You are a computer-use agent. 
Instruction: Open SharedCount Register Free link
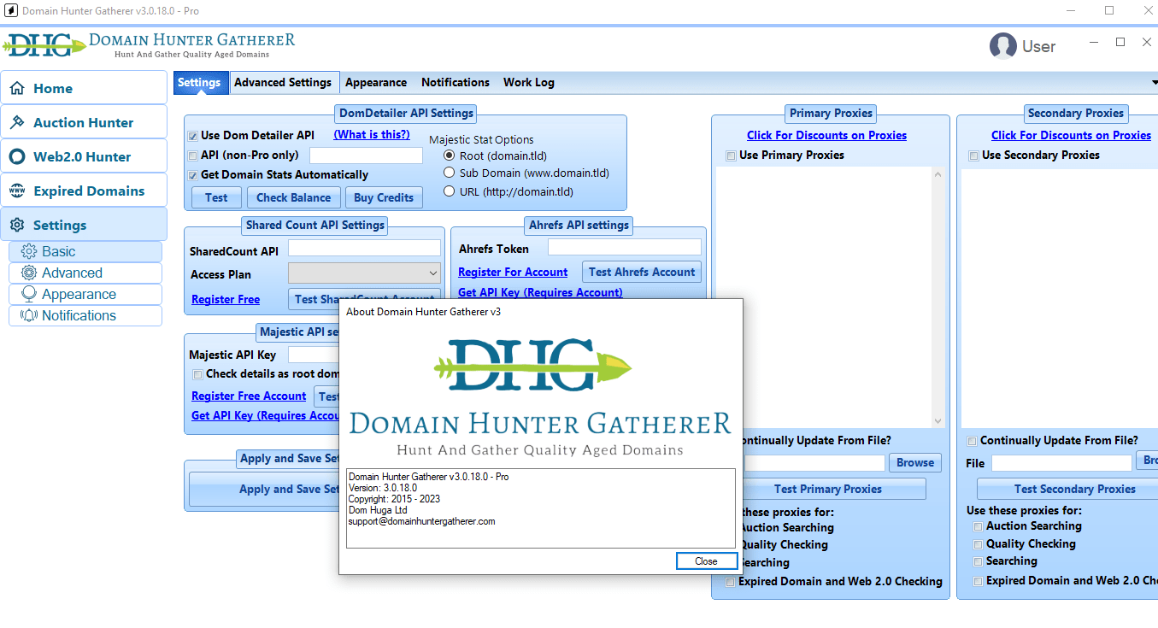coord(226,299)
